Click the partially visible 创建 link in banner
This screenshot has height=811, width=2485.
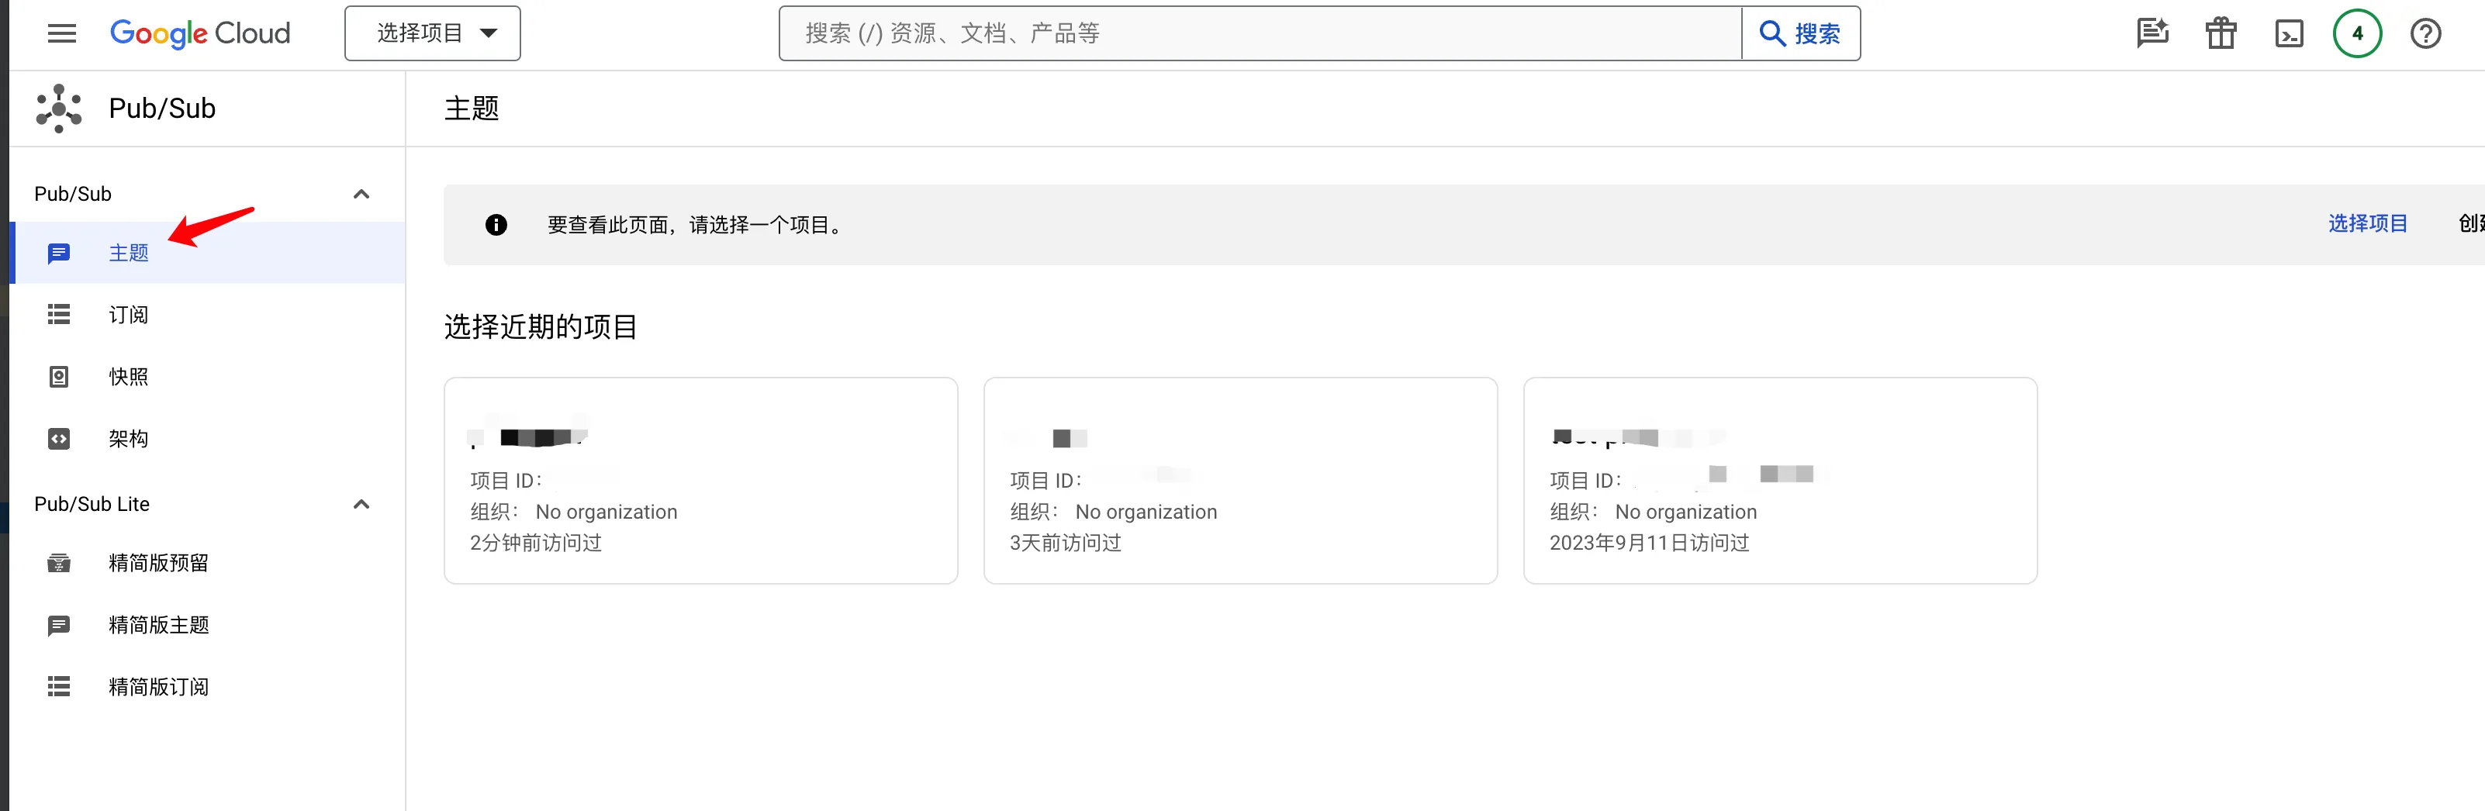(2470, 224)
